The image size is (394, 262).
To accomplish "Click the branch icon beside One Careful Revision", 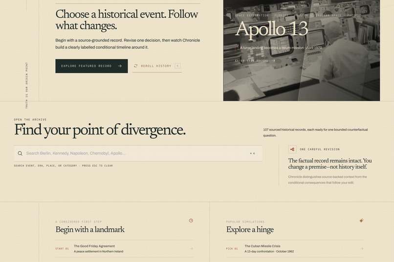I will [292, 149].
